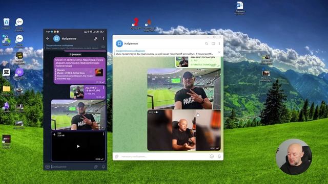The width and height of the screenshot is (328, 184).
Task: Open search in desktop Telegram chat header
Action: 207,43
